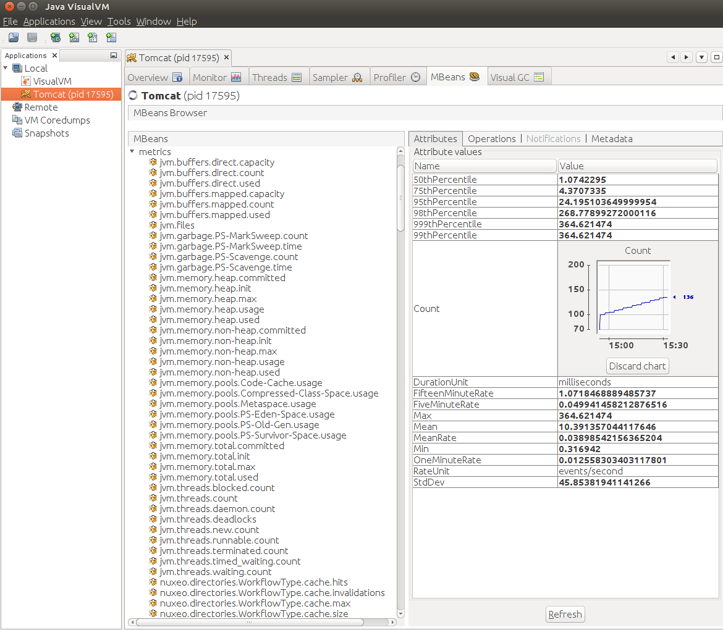This screenshot has height=630, width=723.
Task: Click the RateUnit value events/second
Action: (x=638, y=471)
